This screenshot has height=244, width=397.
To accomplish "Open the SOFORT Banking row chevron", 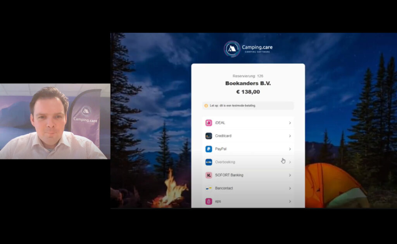I will coord(290,175).
